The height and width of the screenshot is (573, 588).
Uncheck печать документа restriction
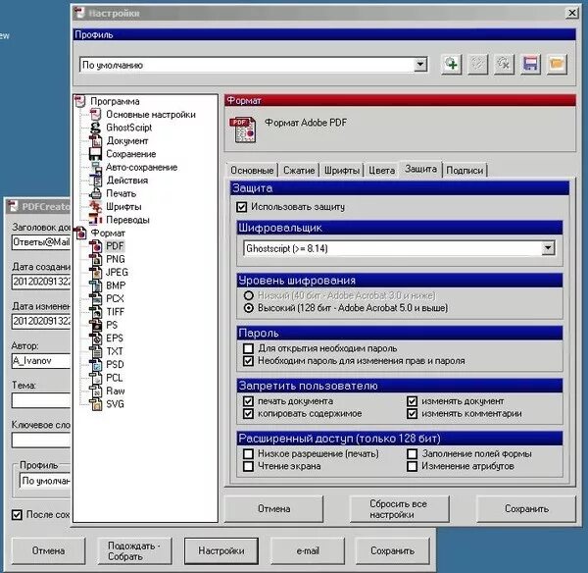[x=248, y=401]
